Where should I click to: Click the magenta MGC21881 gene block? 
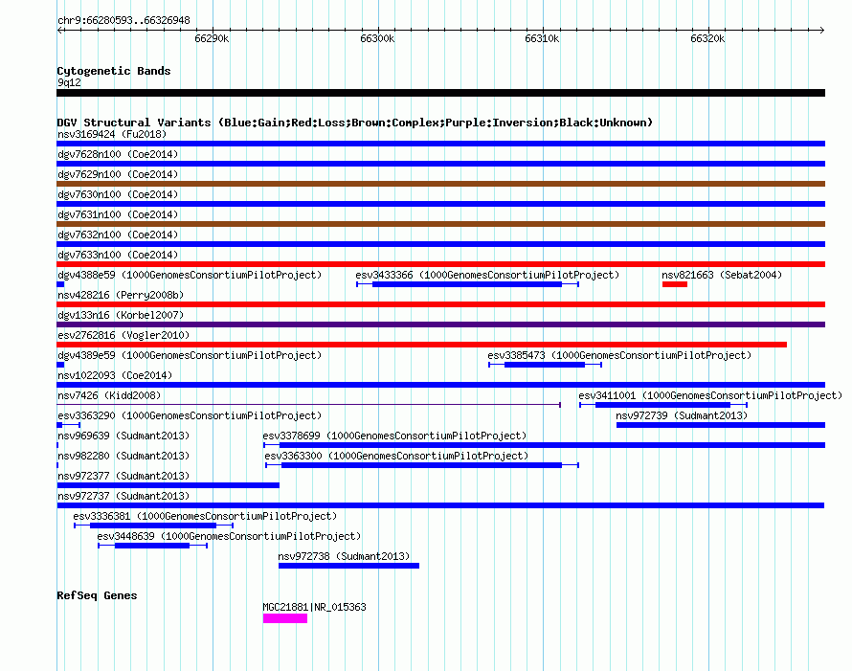[x=285, y=618]
